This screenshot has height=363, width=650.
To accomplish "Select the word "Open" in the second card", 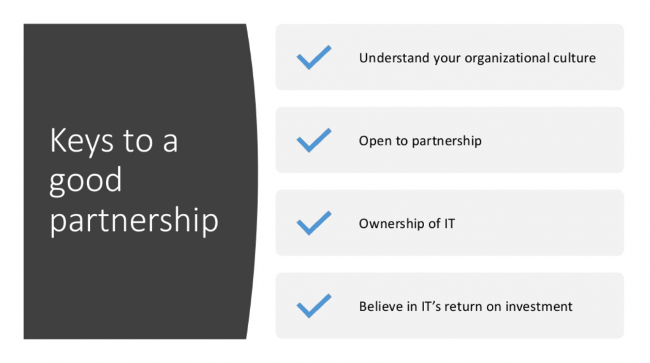I will [375, 142].
